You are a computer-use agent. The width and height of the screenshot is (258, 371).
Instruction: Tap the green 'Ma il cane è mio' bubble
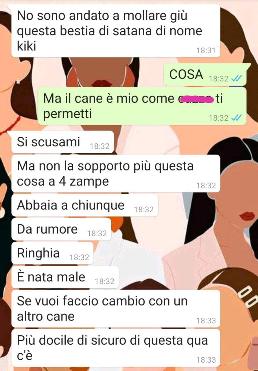point(142,106)
